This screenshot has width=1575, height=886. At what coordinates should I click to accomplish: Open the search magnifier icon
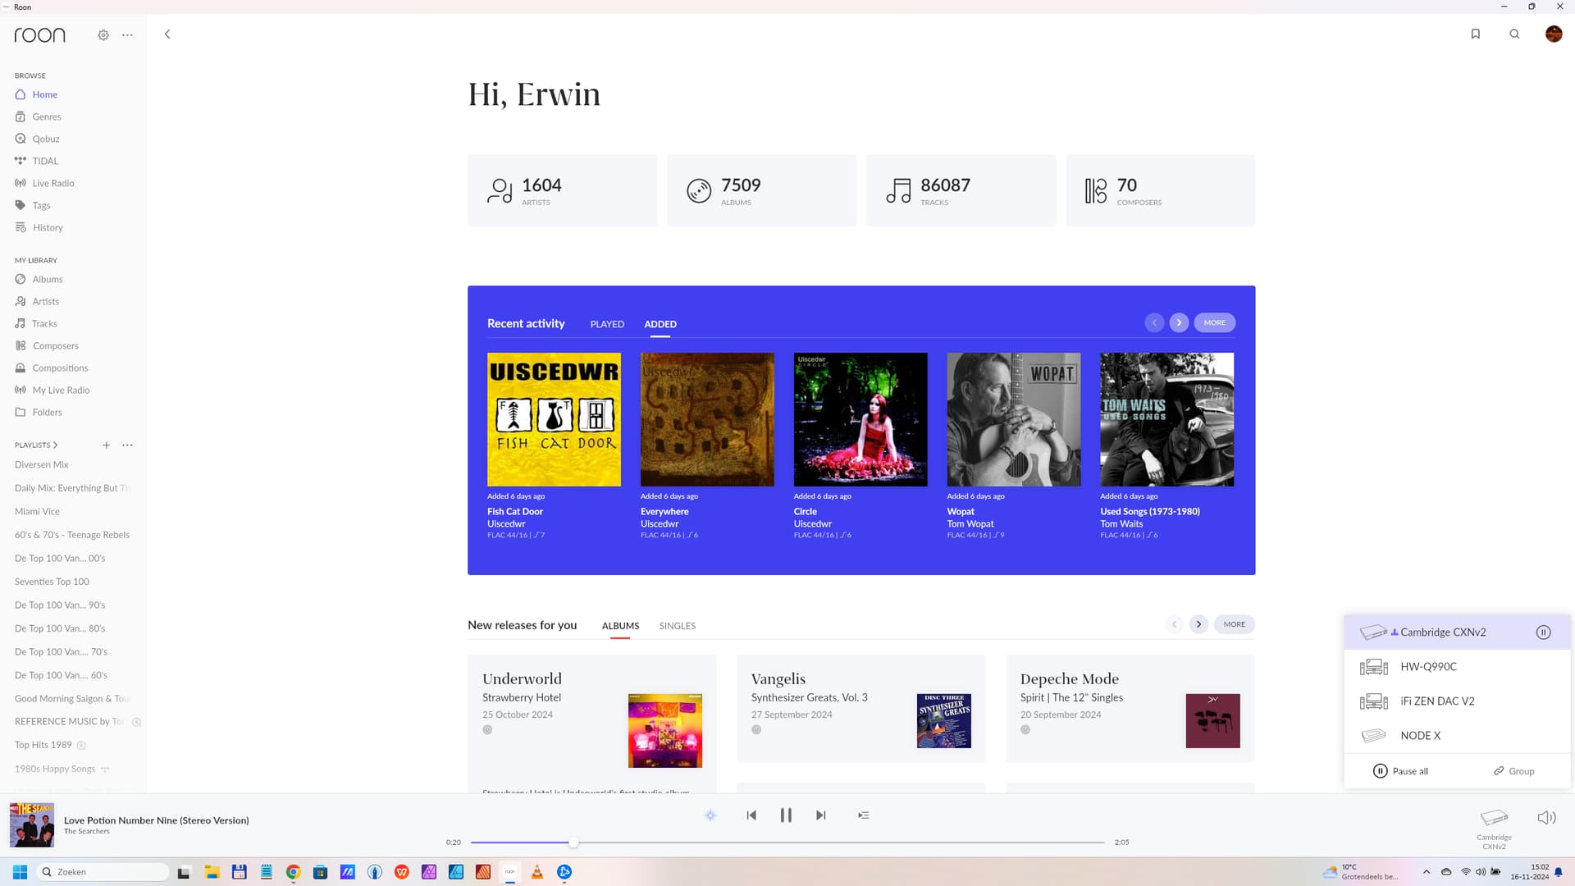[x=1514, y=34]
